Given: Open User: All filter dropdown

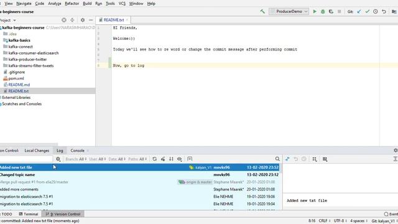Looking at the screenshot, I should pyautogui.click(x=98, y=159).
